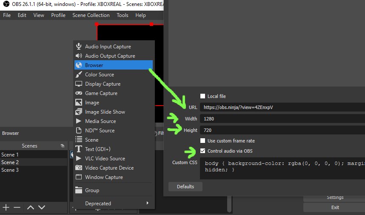Screen dimensions: 365x215
Task: Click the Image source picture icon
Action: 79,102
